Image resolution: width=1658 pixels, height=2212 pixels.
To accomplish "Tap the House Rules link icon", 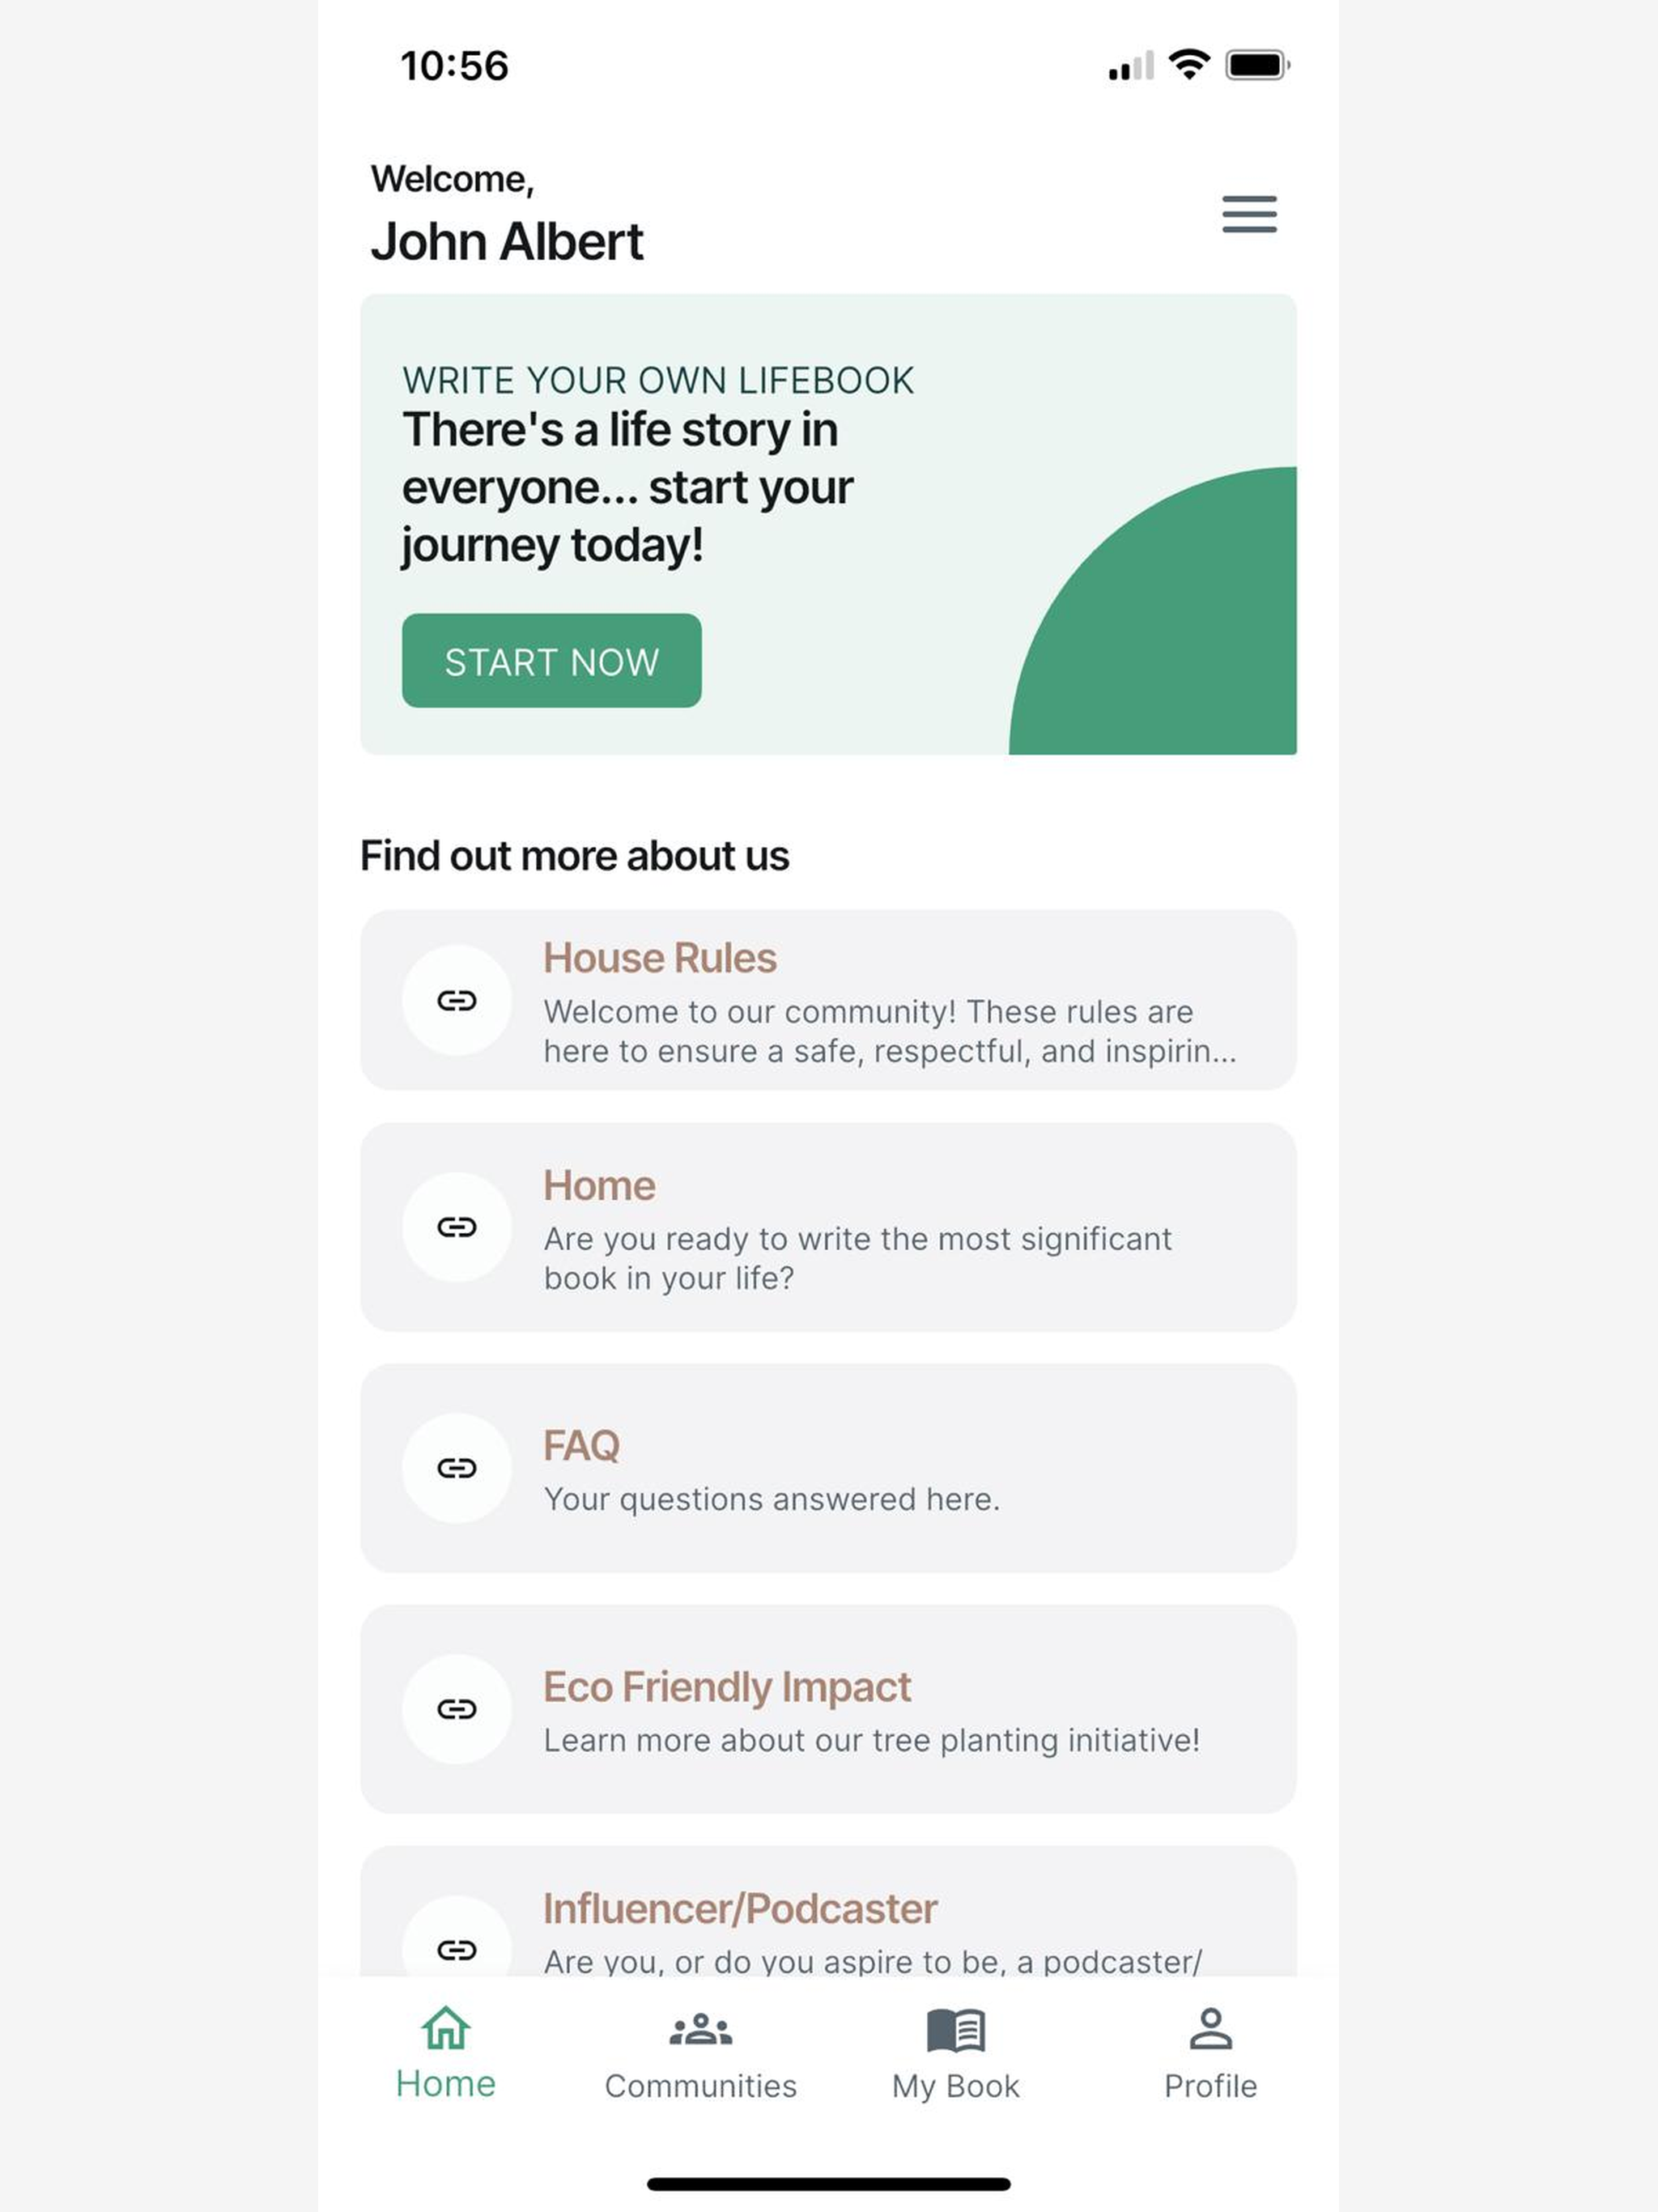I will [457, 1000].
